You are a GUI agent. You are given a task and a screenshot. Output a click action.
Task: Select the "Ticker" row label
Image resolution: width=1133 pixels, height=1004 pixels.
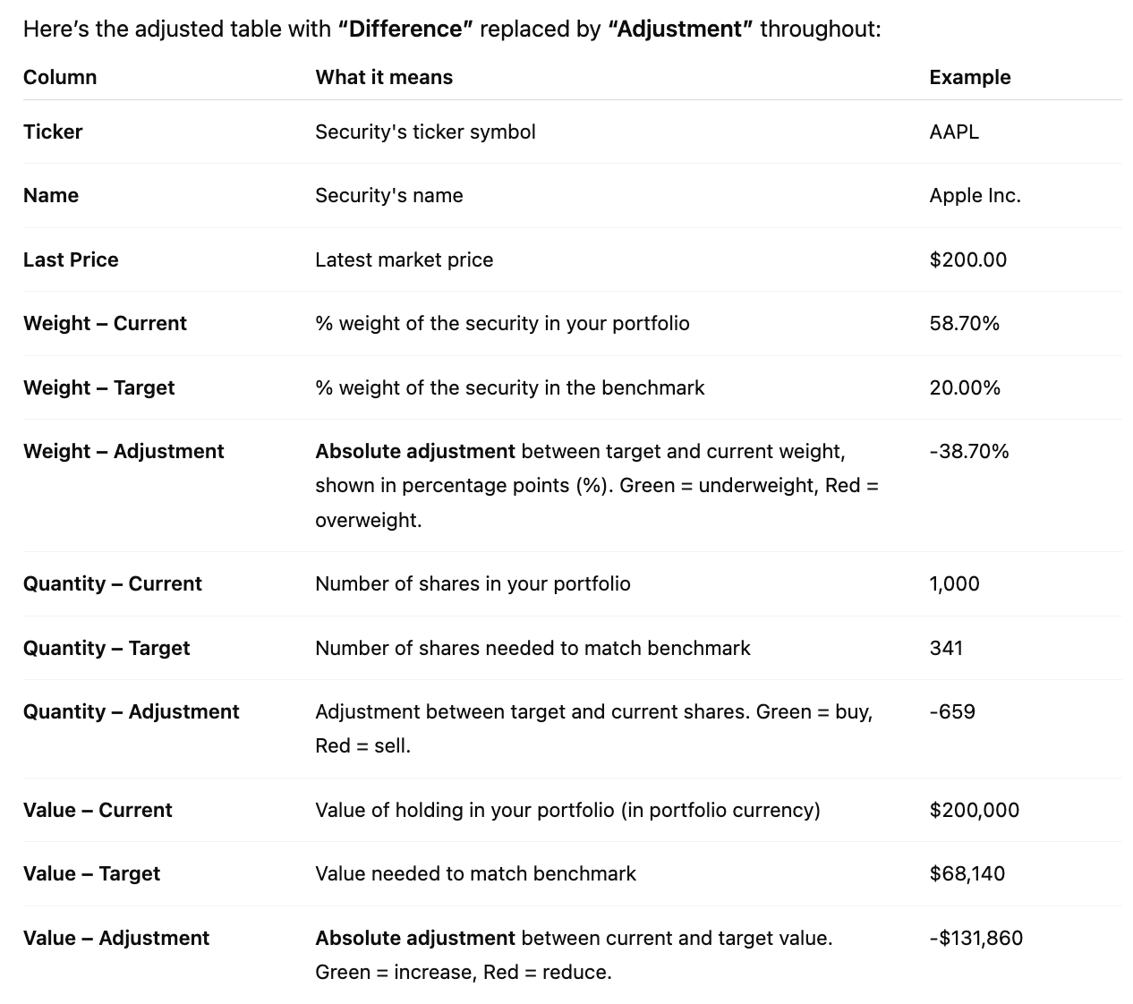tap(53, 132)
